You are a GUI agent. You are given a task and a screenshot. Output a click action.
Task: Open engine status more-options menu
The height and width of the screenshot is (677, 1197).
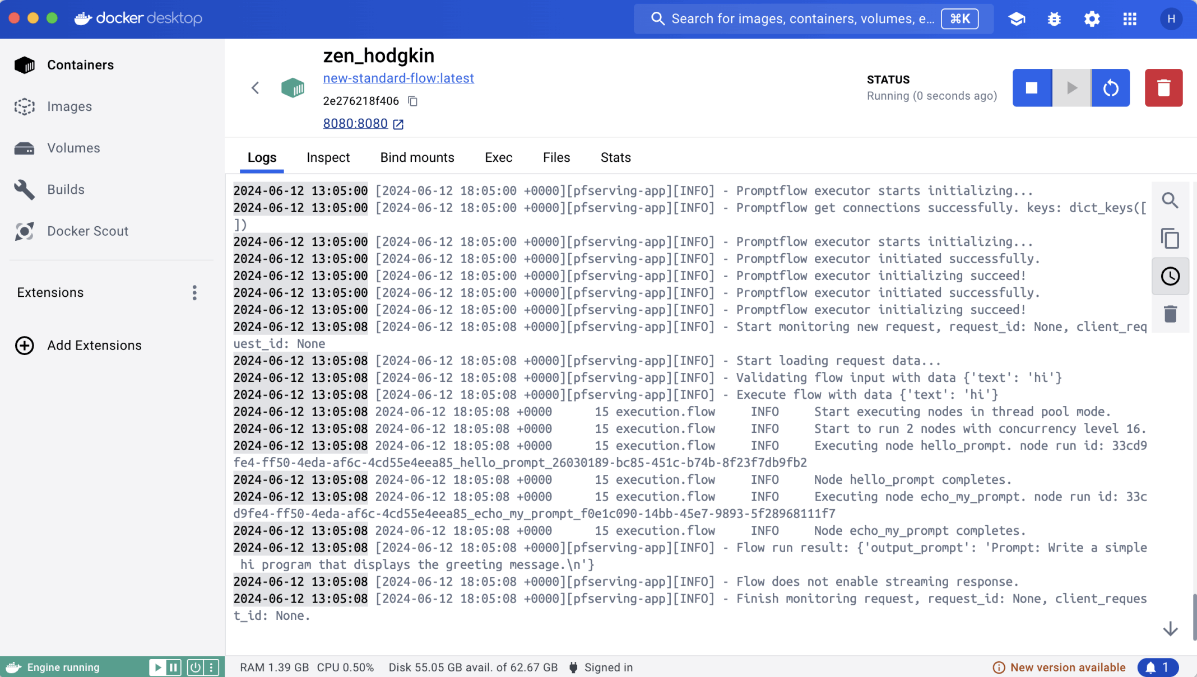[211, 667]
